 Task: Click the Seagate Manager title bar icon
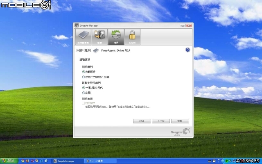click(77, 25)
